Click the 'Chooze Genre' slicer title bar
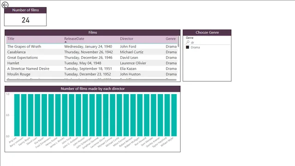295x166 pixels. pyautogui.click(x=207, y=32)
